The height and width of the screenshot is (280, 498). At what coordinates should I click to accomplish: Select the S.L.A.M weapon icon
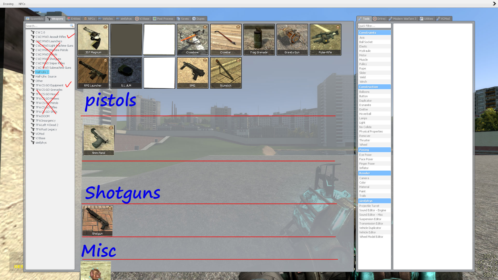(x=126, y=73)
